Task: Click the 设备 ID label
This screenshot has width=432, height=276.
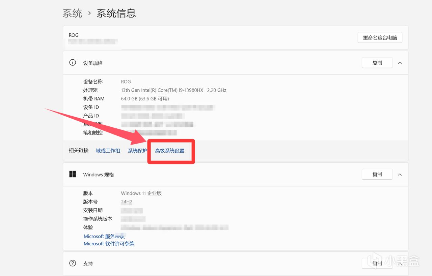Action: (91, 107)
